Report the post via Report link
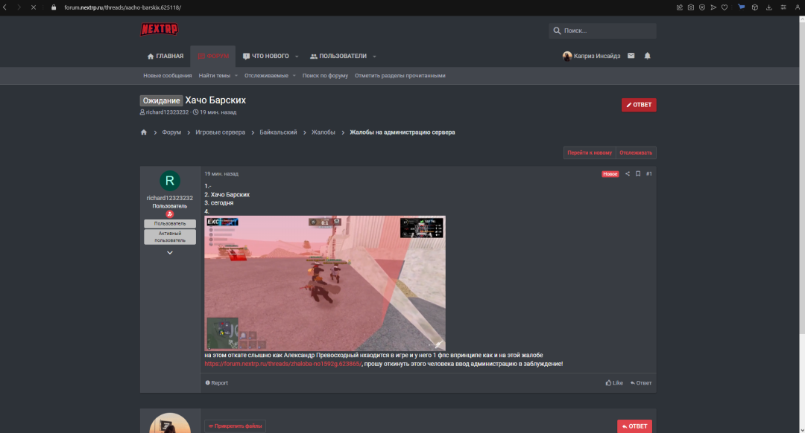This screenshot has width=805, height=433. tap(217, 383)
